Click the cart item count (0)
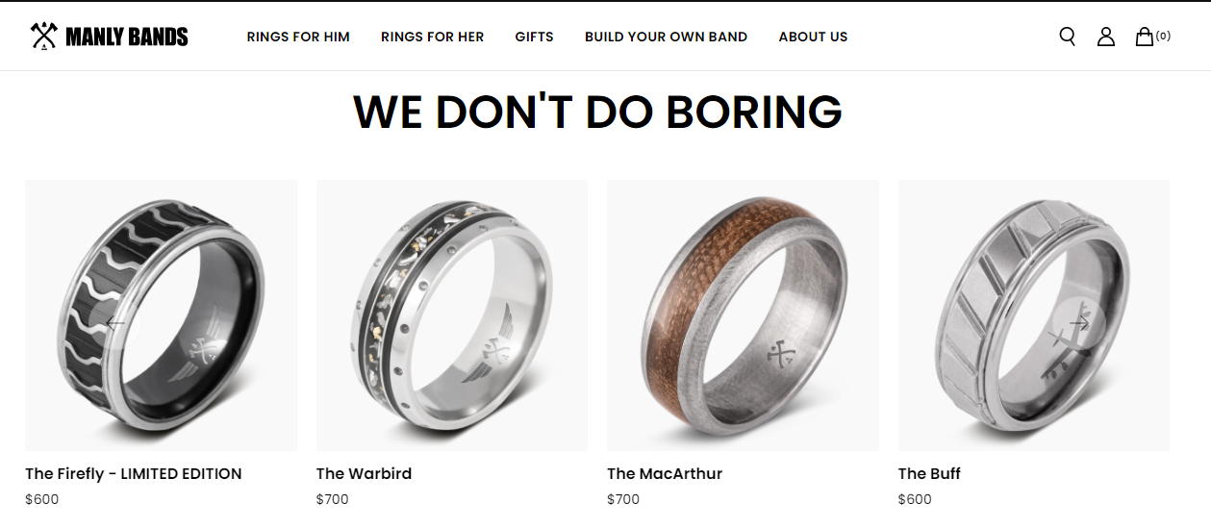Screen dimensions: 1211x529 click(1163, 36)
